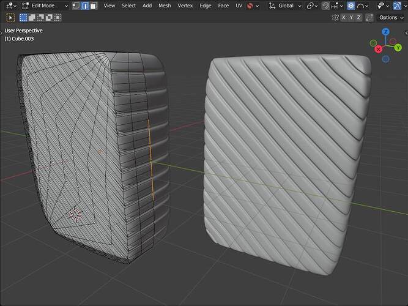Screen dimensions: 408x306
Task: Select the tweak tool icon
Action: pyautogui.click(x=10, y=18)
